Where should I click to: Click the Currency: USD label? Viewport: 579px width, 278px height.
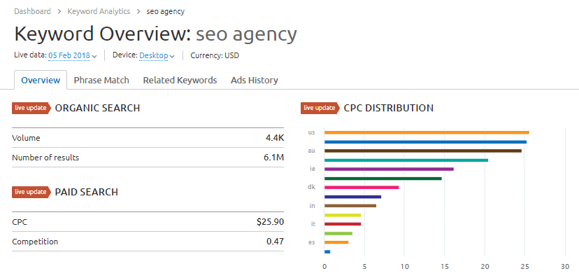pyautogui.click(x=215, y=56)
